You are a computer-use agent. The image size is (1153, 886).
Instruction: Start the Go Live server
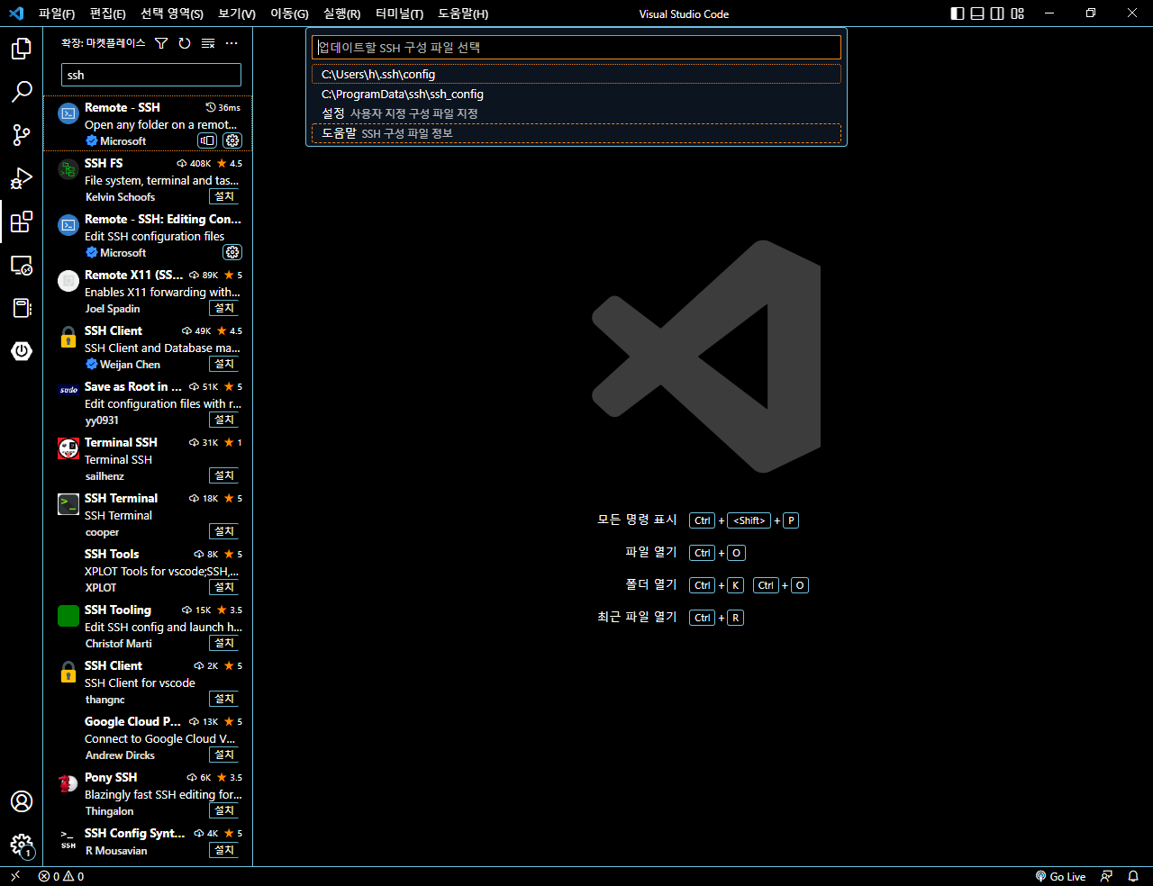tap(1060, 876)
